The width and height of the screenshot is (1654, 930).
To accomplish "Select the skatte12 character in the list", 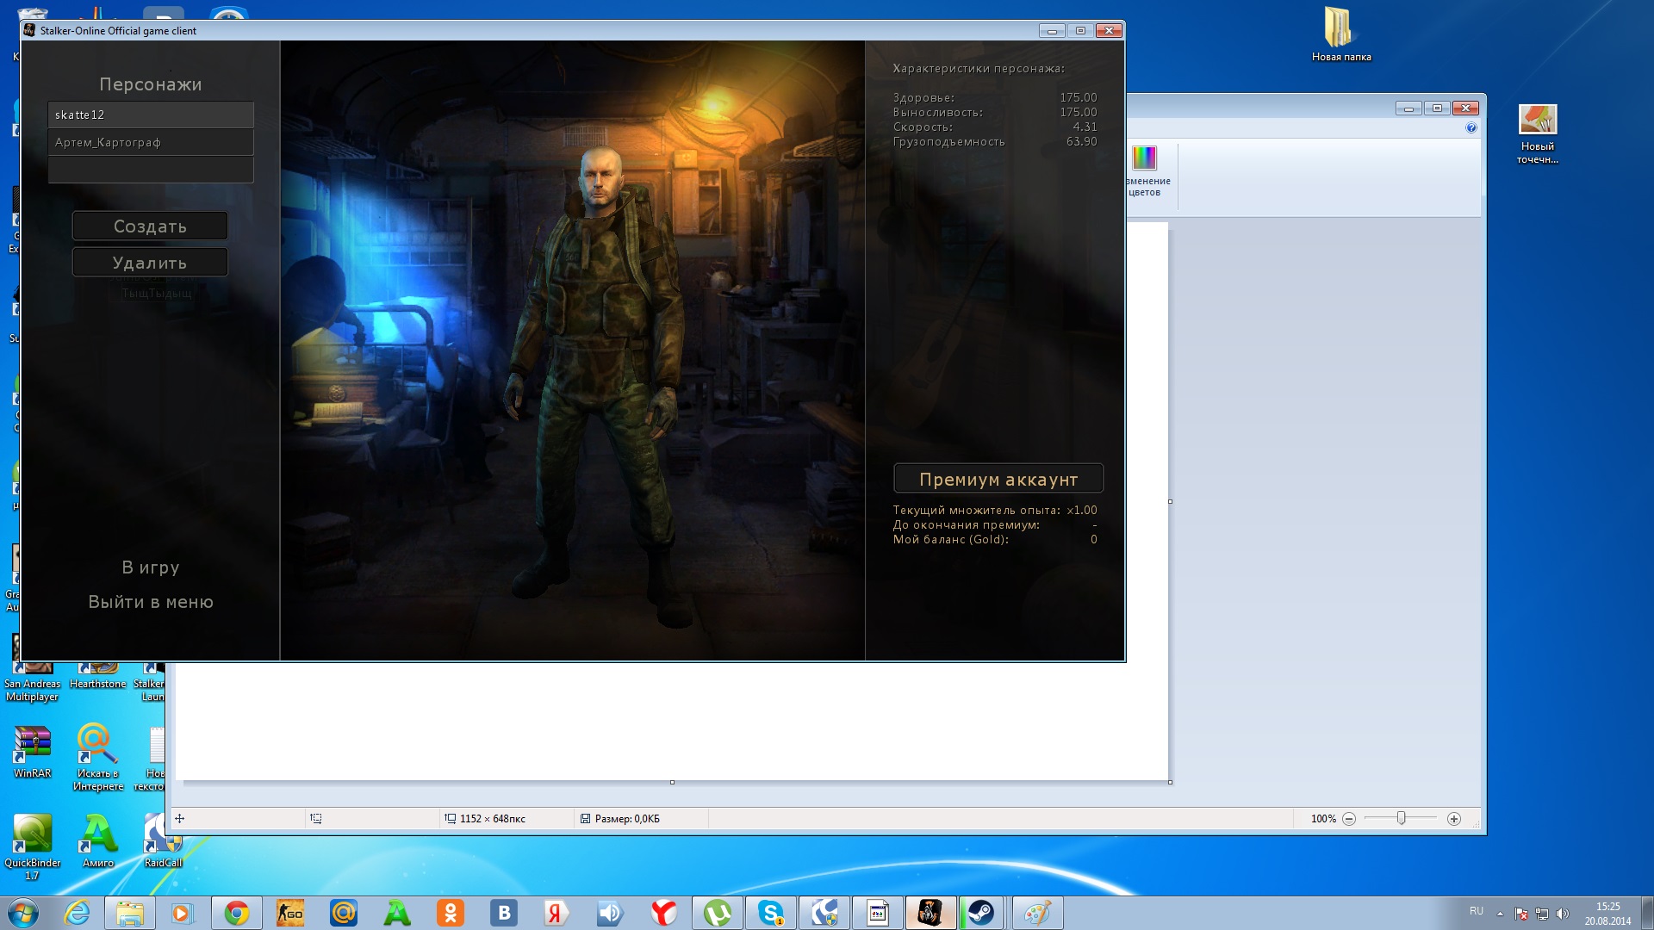I will coord(151,115).
